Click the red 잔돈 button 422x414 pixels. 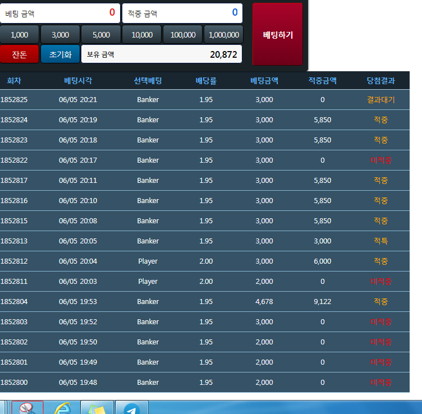tap(20, 54)
